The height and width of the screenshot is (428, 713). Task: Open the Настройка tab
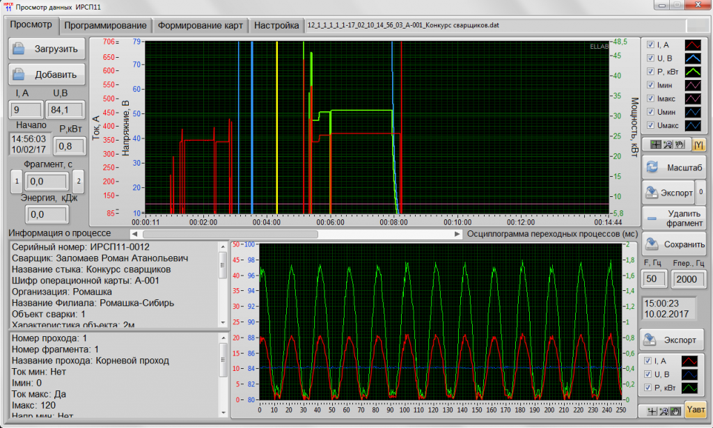pyautogui.click(x=276, y=26)
